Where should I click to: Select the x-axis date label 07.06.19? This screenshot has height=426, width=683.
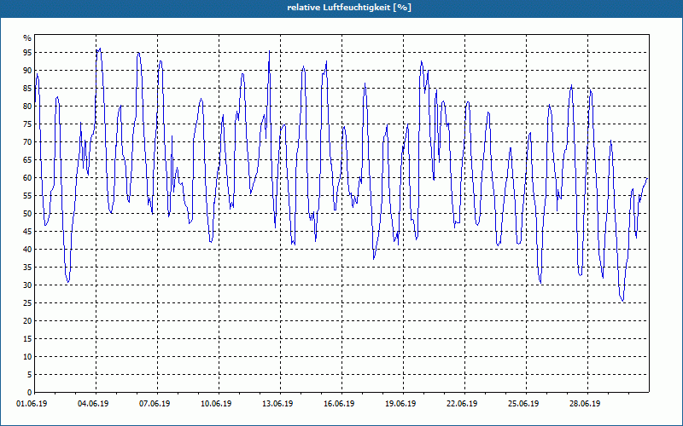click(155, 404)
